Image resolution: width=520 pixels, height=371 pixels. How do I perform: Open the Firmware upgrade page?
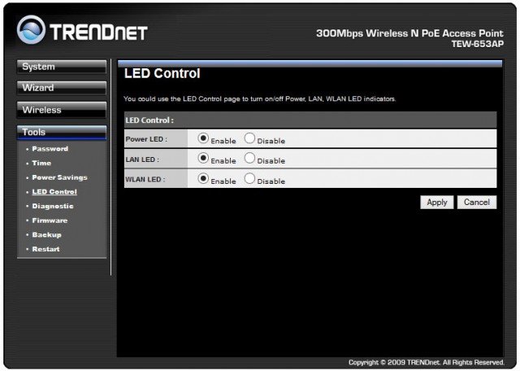[x=50, y=220]
